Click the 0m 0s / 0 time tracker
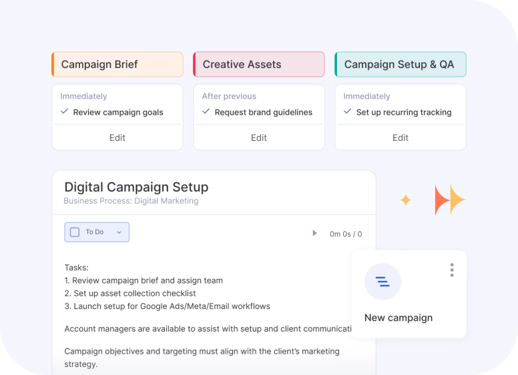 click(345, 234)
